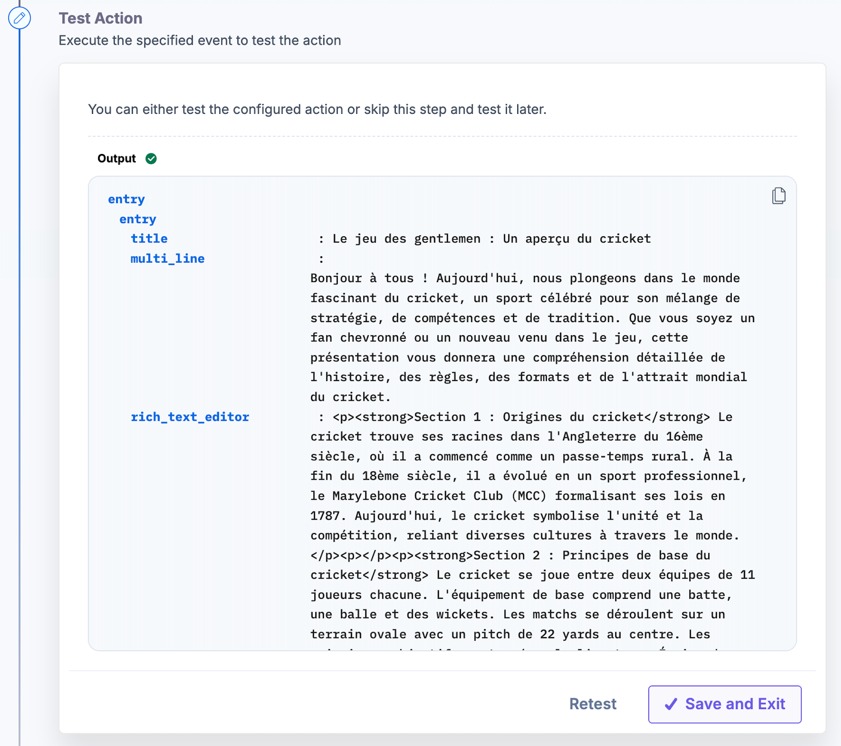Click the pencil edit step icon

19,18
